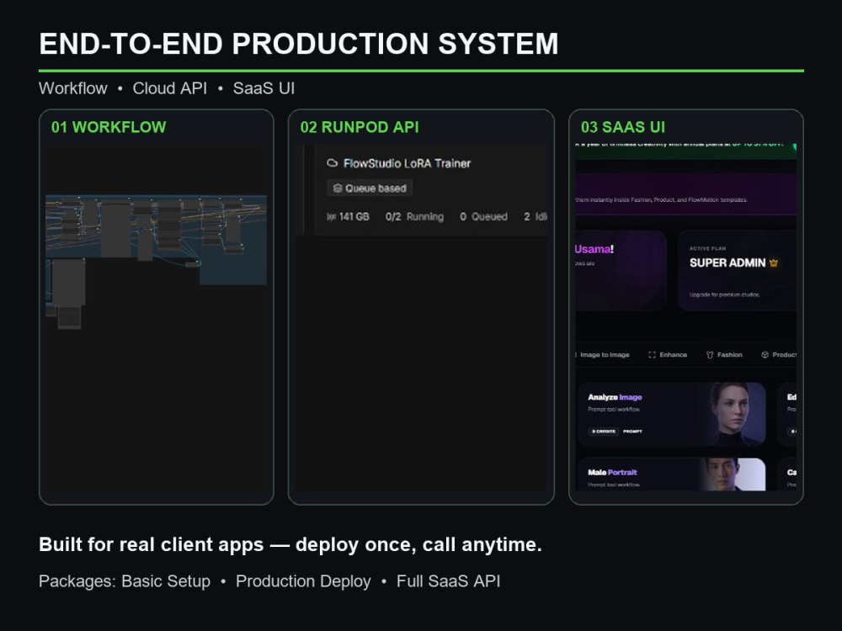Click the "02 RUNPOD API" panel heading
This screenshot has width=842, height=631.
360,127
